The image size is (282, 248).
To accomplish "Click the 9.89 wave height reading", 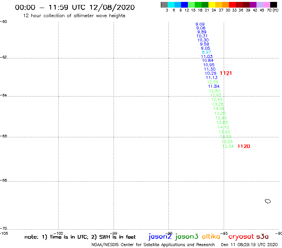I will tap(202, 32).
